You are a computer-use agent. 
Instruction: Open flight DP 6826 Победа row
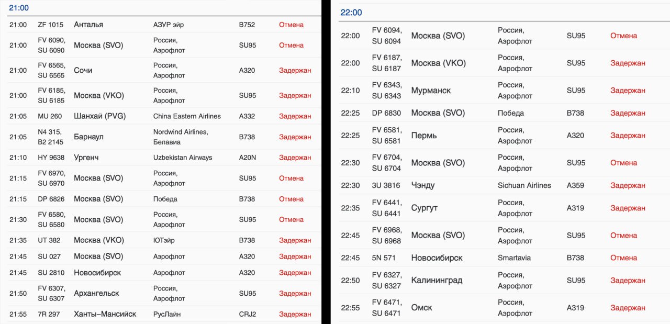[50, 199]
